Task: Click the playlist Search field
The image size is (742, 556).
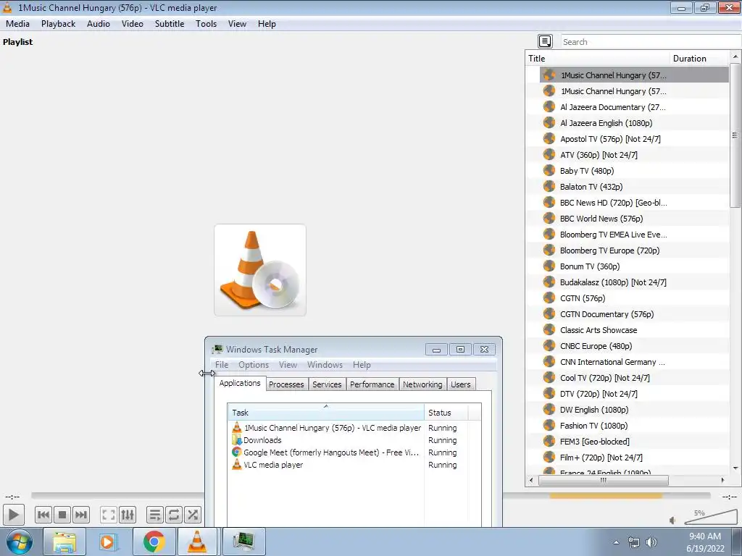Action: (x=651, y=41)
